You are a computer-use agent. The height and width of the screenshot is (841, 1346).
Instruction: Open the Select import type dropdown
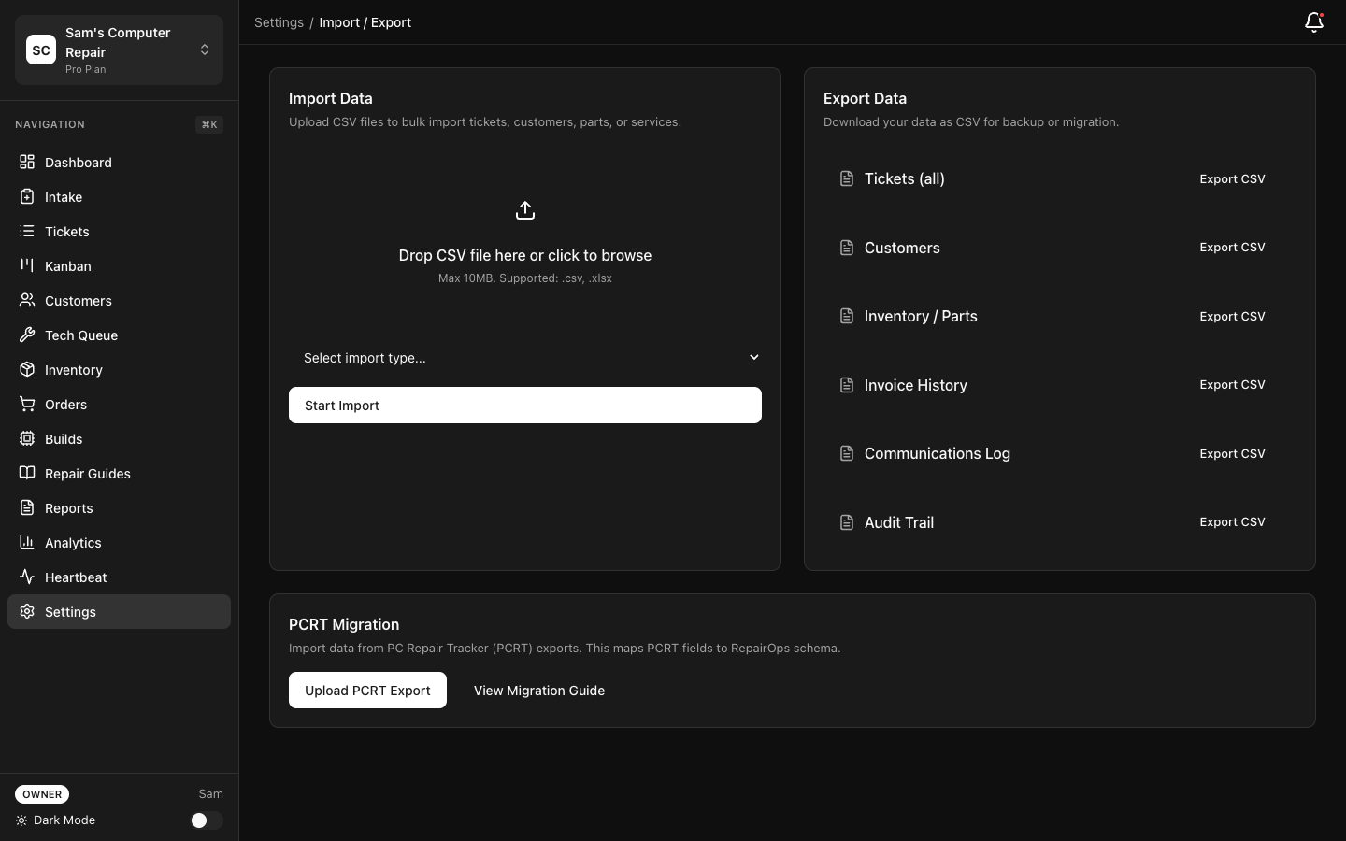point(525,358)
